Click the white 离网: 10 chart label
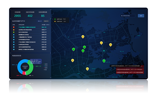This screenshot has width=157, height=106. coord(31,76)
